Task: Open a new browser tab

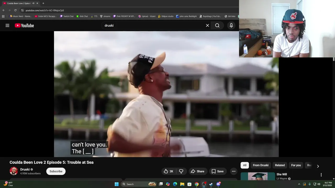Action: (x=43, y=3)
